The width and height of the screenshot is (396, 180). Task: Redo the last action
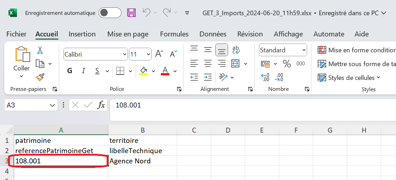click(167, 12)
